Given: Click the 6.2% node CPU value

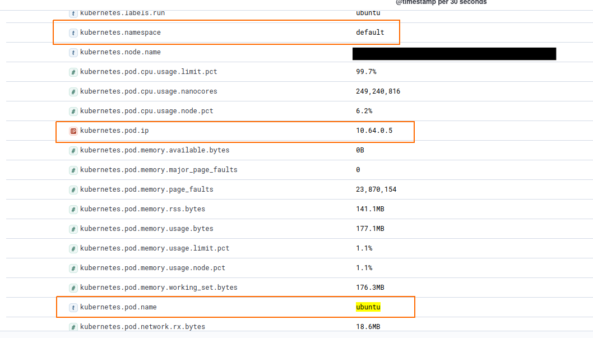Looking at the screenshot, I should [364, 111].
